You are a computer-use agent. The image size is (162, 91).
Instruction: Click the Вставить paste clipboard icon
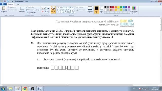point(4,8)
